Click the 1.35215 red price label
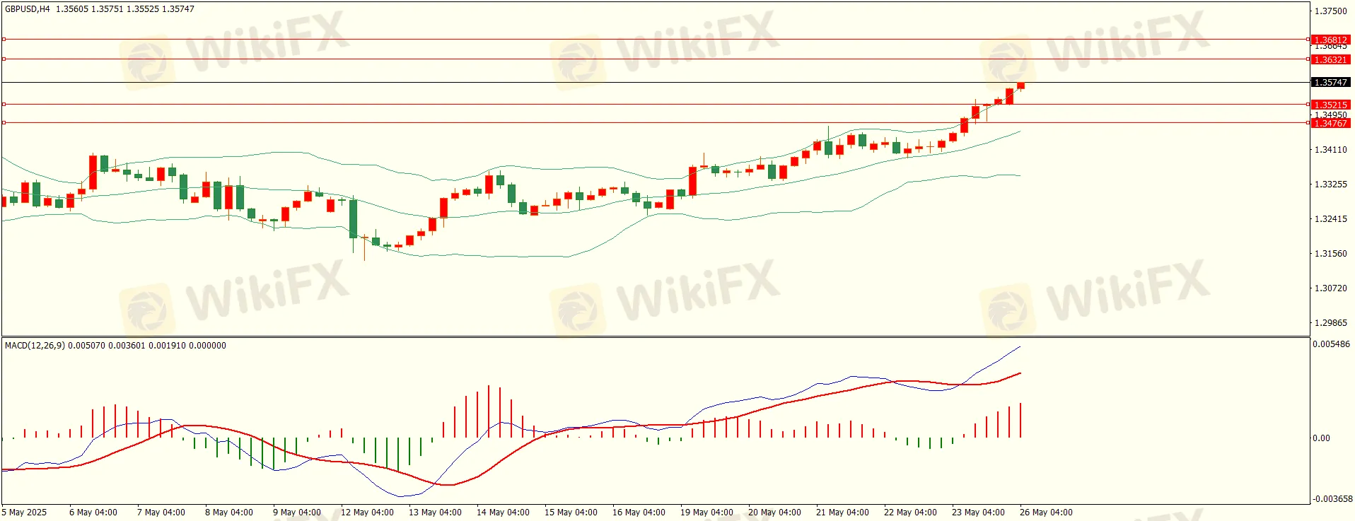This screenshot has width=1355, height=521. pos(1330,105)
